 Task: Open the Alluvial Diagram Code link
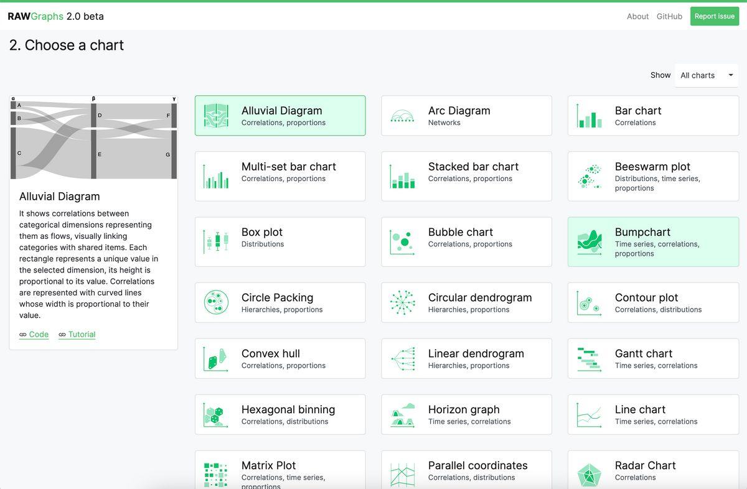click(34, 334)
